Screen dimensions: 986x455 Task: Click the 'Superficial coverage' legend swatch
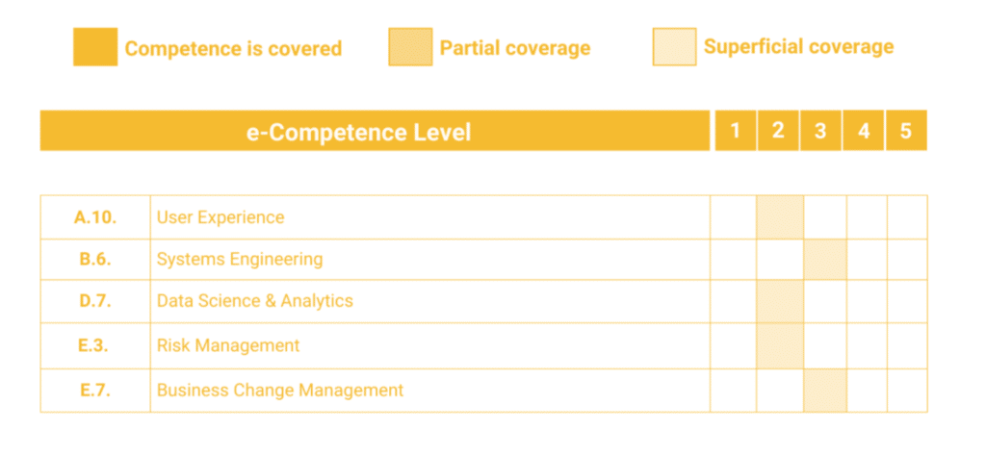tap(674, 46)
